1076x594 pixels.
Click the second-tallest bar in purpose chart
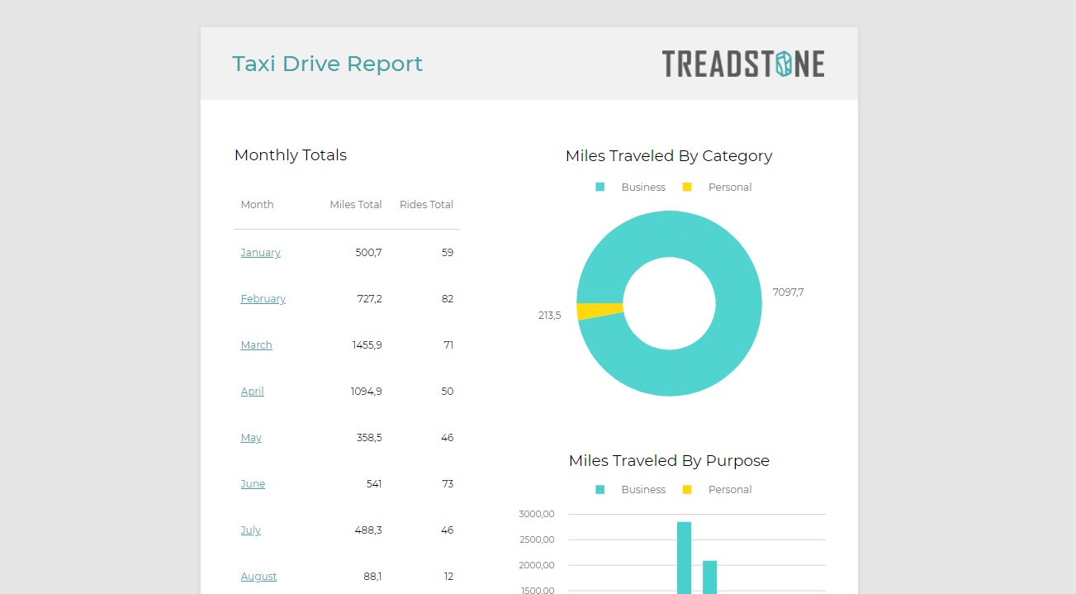(x=709, y=577)
